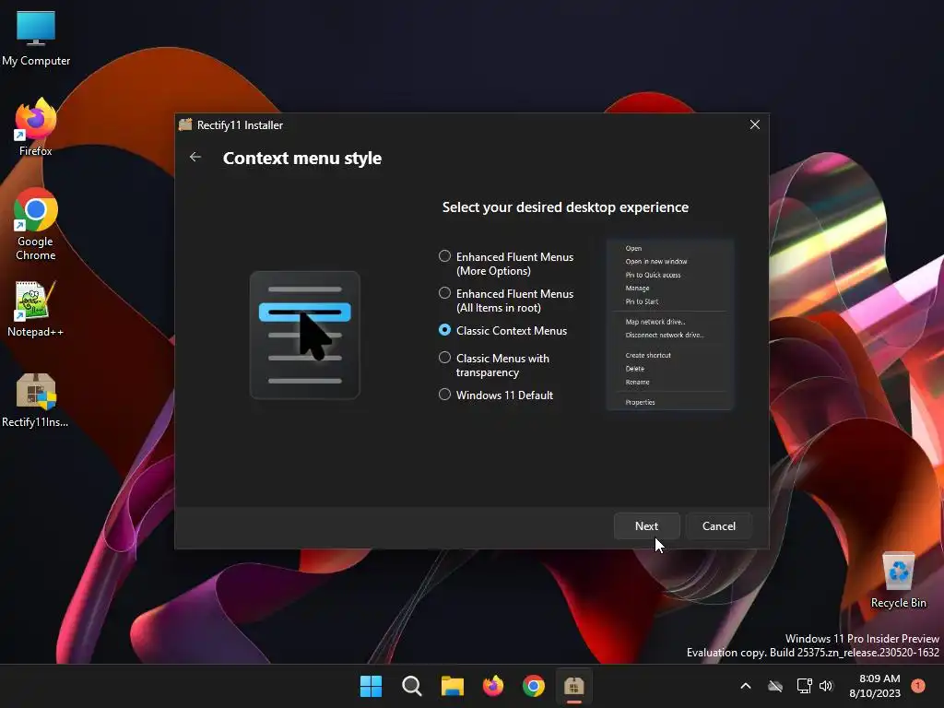Click the Rectify11 Installer taskbar icon
The height and width of the screenshot is (708, 944).
(574, 686)
